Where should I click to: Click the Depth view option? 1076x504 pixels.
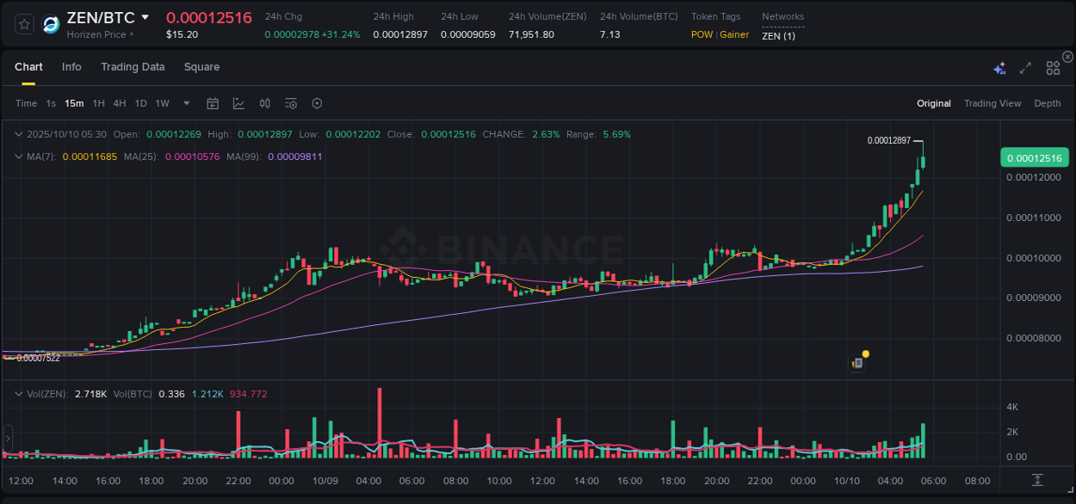pyautogui.click(x=1048, y=103)
